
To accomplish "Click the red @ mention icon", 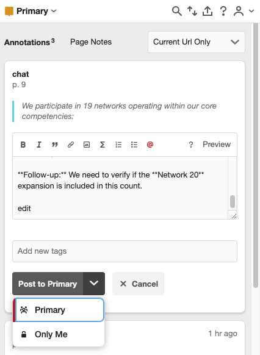I will click(x=150, y=145).
